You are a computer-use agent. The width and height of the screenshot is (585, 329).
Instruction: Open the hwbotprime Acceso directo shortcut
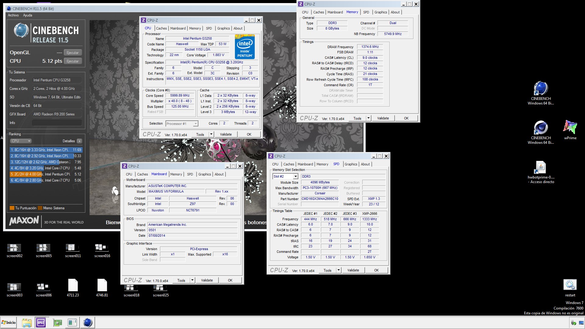[541, 172]
